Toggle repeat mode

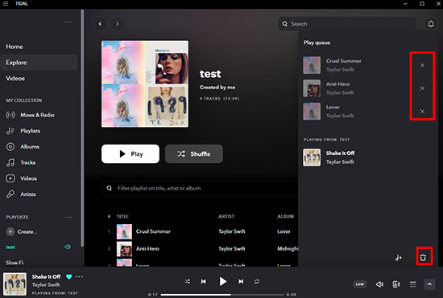point(257,281)
